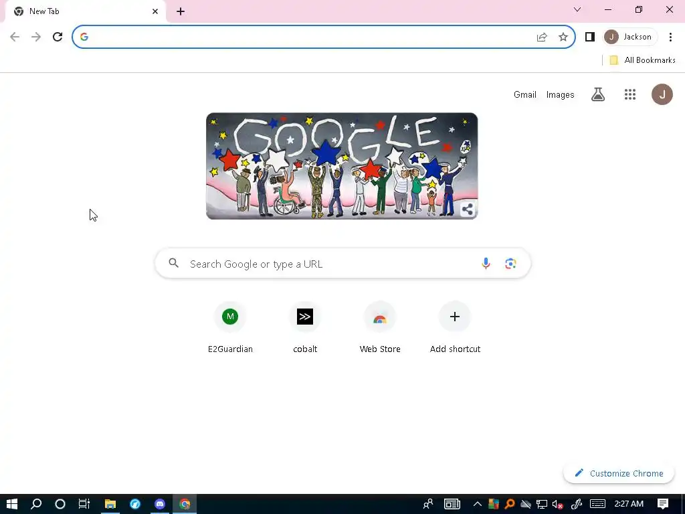
Task: Open the Google account avatar J
Action: (662, 94)
